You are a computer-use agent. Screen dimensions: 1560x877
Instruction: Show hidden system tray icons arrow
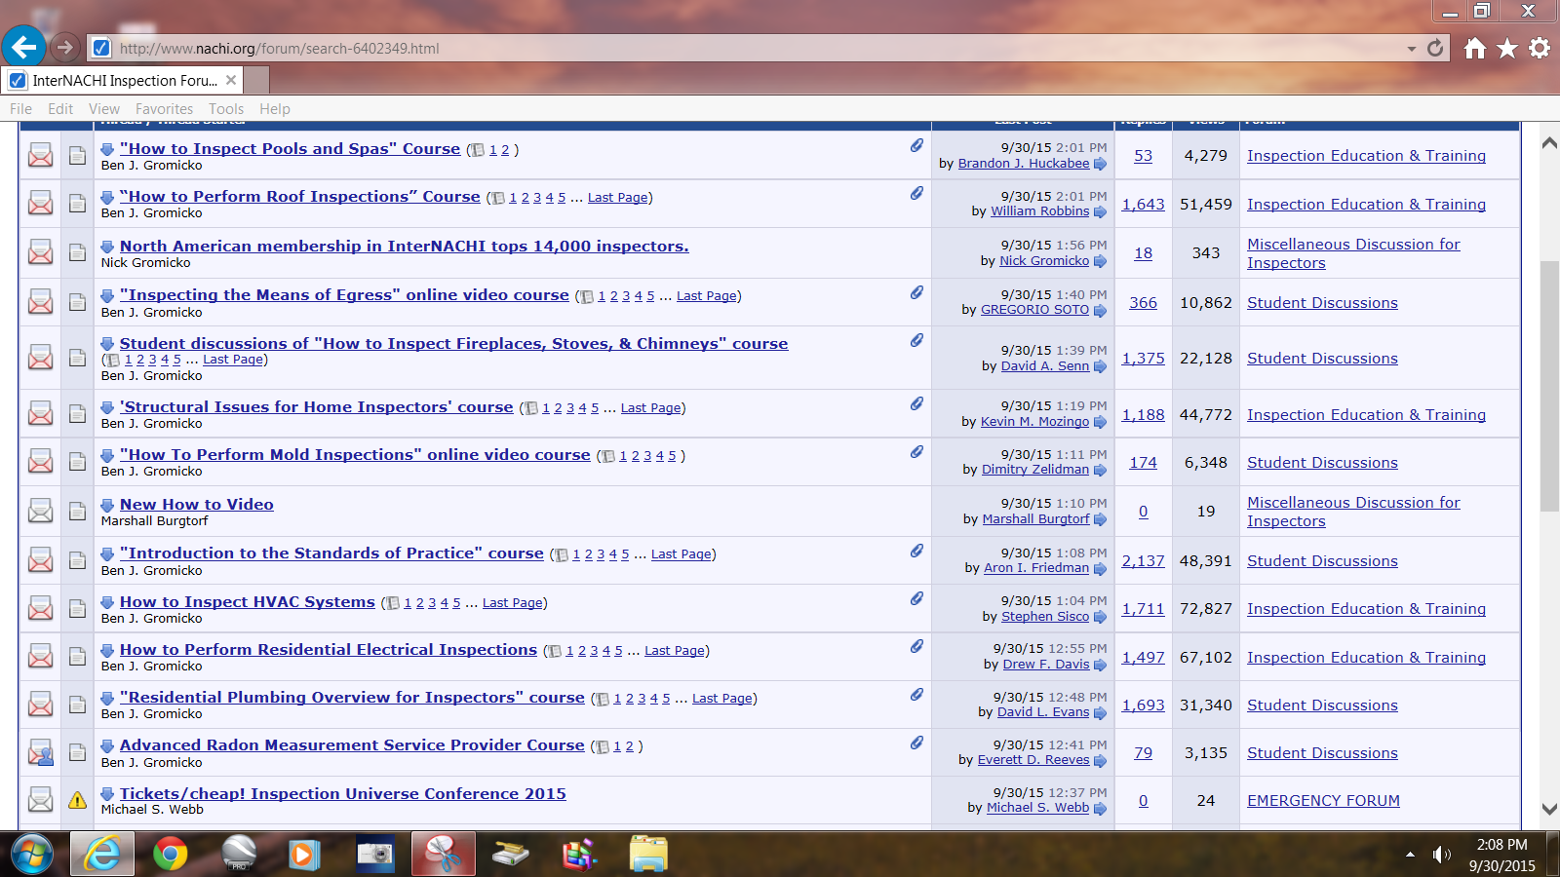coord(1410,855)
